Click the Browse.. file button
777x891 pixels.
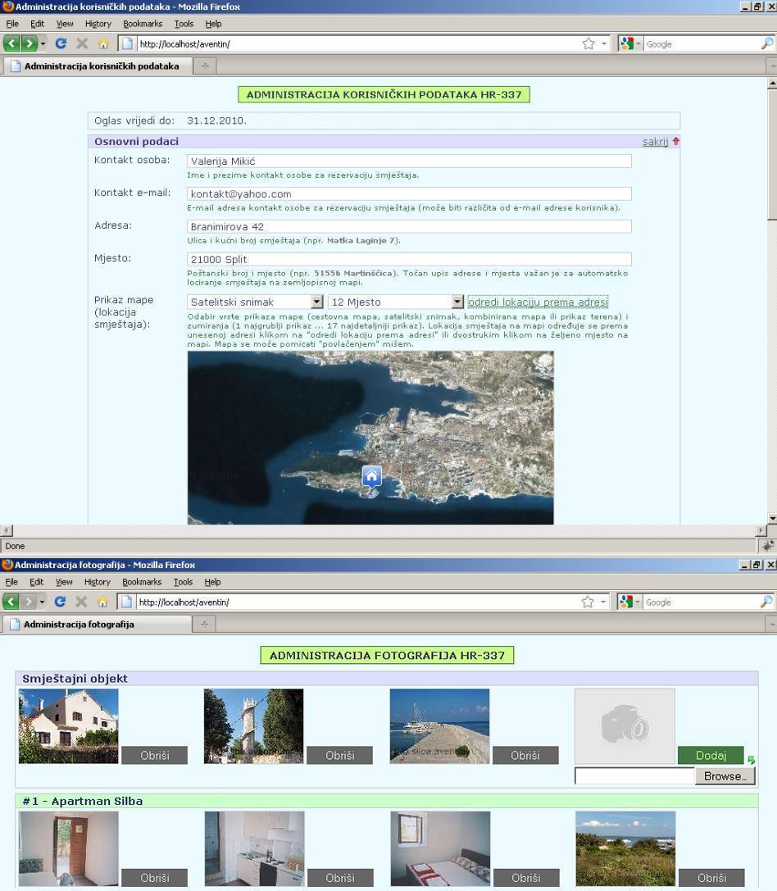[725, 776]
